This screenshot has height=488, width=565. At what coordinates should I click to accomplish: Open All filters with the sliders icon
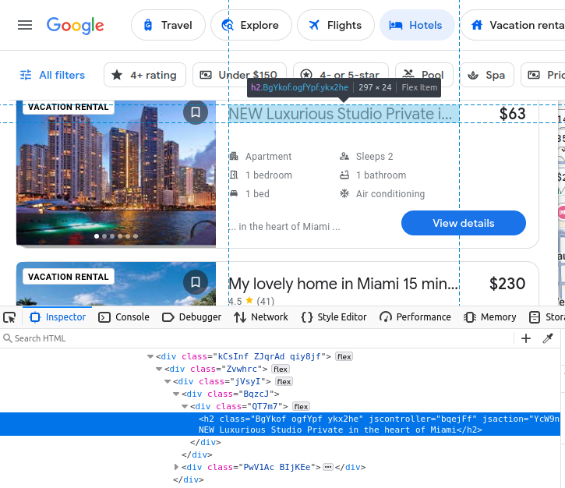click(52, 75)
